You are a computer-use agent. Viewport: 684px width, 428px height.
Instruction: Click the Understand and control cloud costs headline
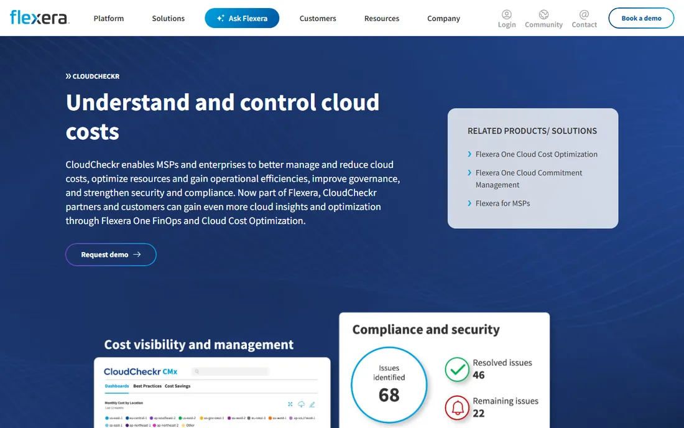click(x=223, y=116)
